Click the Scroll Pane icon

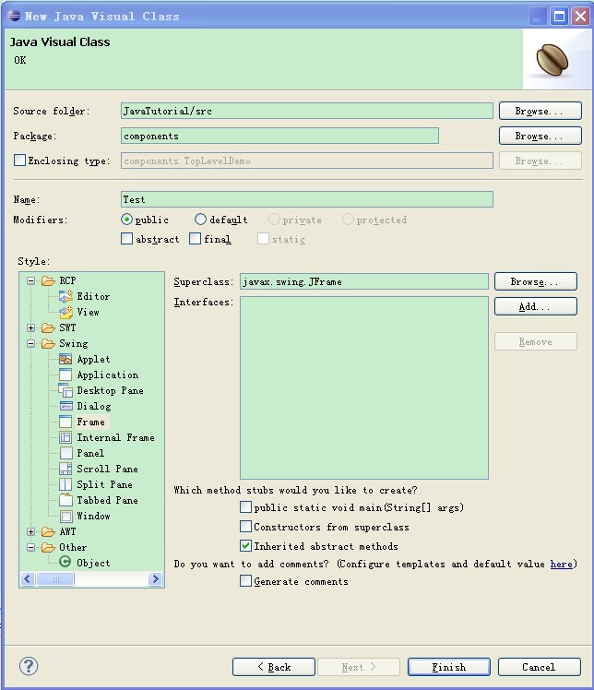pyautogui.click(x=65, y=470)
